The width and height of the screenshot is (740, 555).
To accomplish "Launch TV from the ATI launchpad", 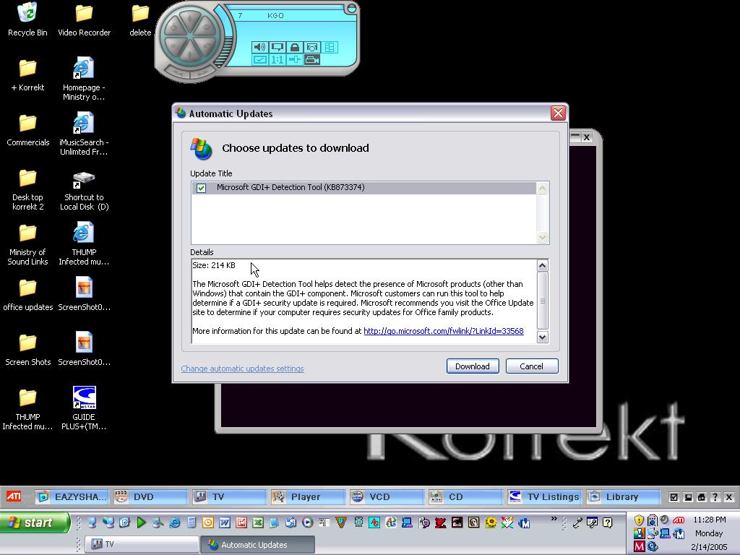I will 230,496.
